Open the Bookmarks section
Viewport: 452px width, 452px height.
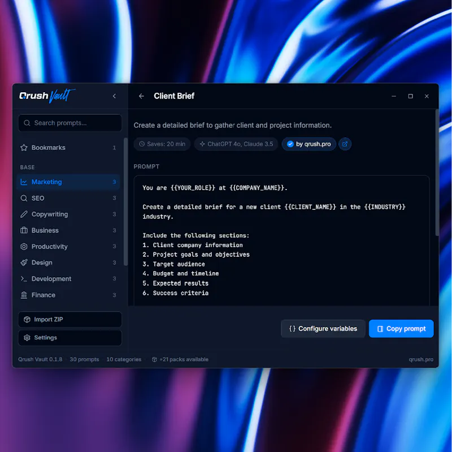[68, 148]
